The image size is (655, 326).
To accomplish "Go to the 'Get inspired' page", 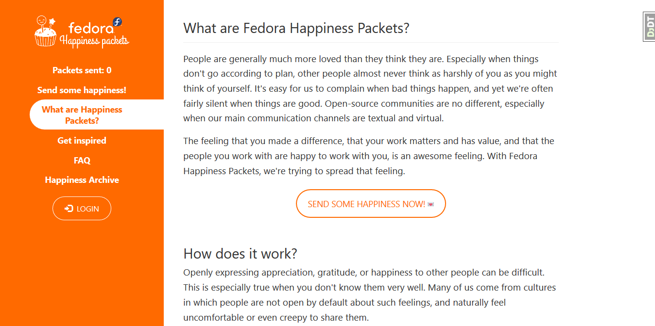I will (x=82, y=141).
